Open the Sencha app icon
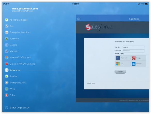151x114 pixels. [6, 76]
